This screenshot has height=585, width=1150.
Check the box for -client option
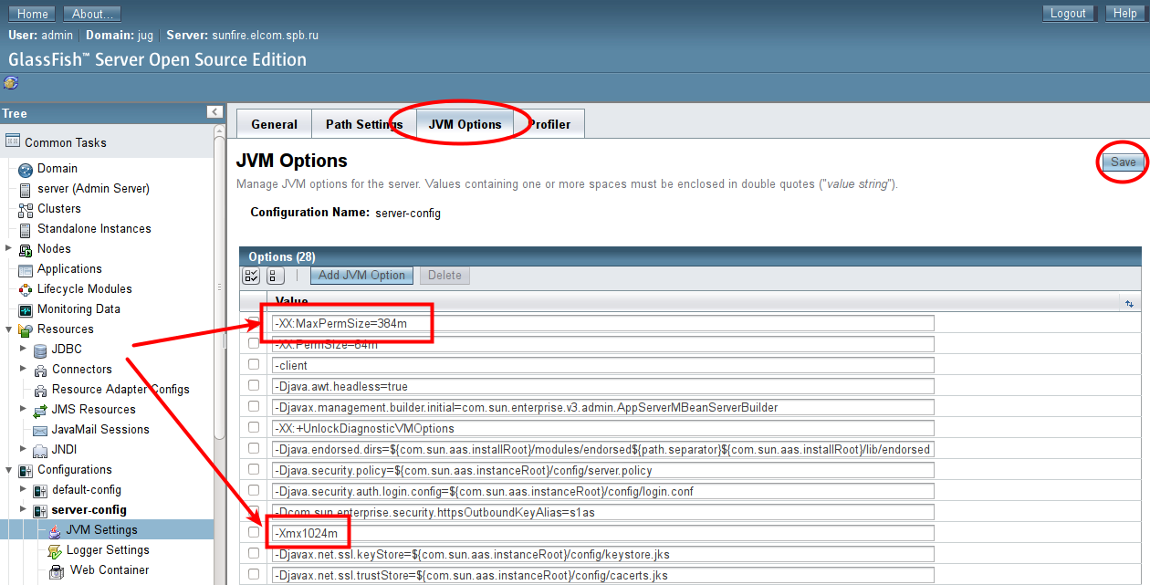pyautogui.click(x=254, y=365)
